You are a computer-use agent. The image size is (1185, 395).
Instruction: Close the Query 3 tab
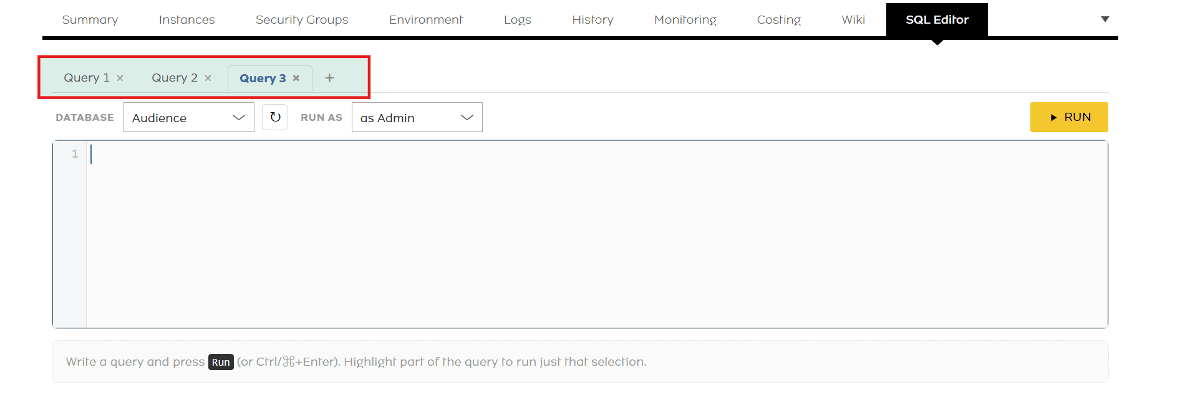tap(296, 78)
